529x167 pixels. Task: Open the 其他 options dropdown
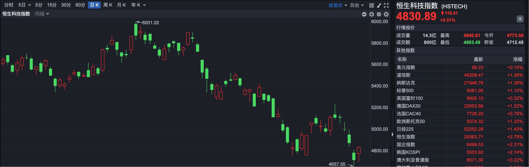tap(357, 5)
